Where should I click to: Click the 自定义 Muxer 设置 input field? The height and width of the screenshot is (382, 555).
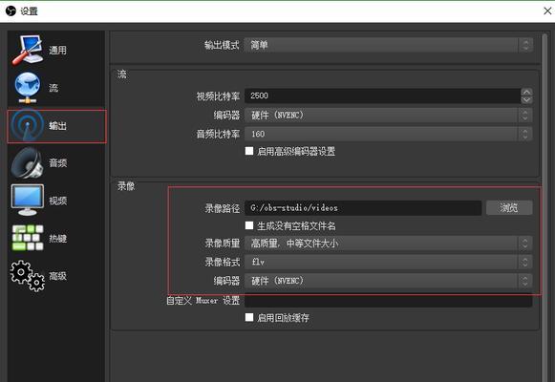pos(388,301)
